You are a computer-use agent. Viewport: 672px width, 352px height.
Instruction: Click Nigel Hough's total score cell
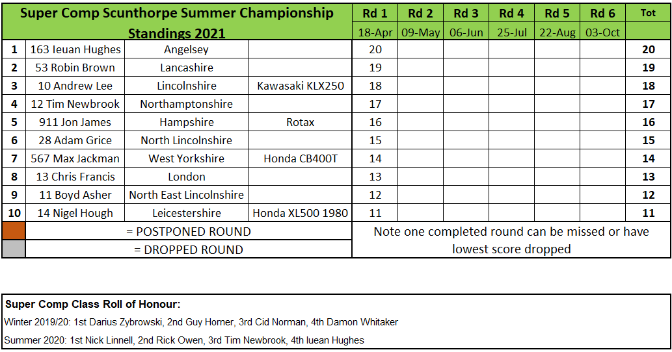coord(648,213)
